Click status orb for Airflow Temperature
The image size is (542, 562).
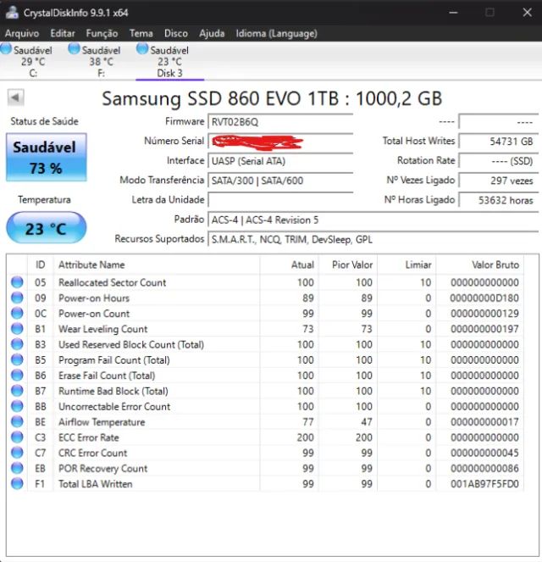coord(17,422)
